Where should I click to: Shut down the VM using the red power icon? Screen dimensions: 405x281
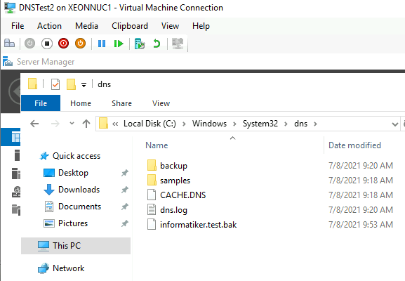click(x=64, y=44)
